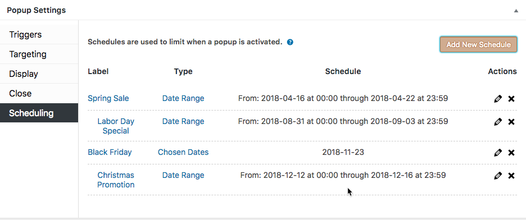Delete the Spring Sale schedule
526x220 pixels.
(511, 99)
